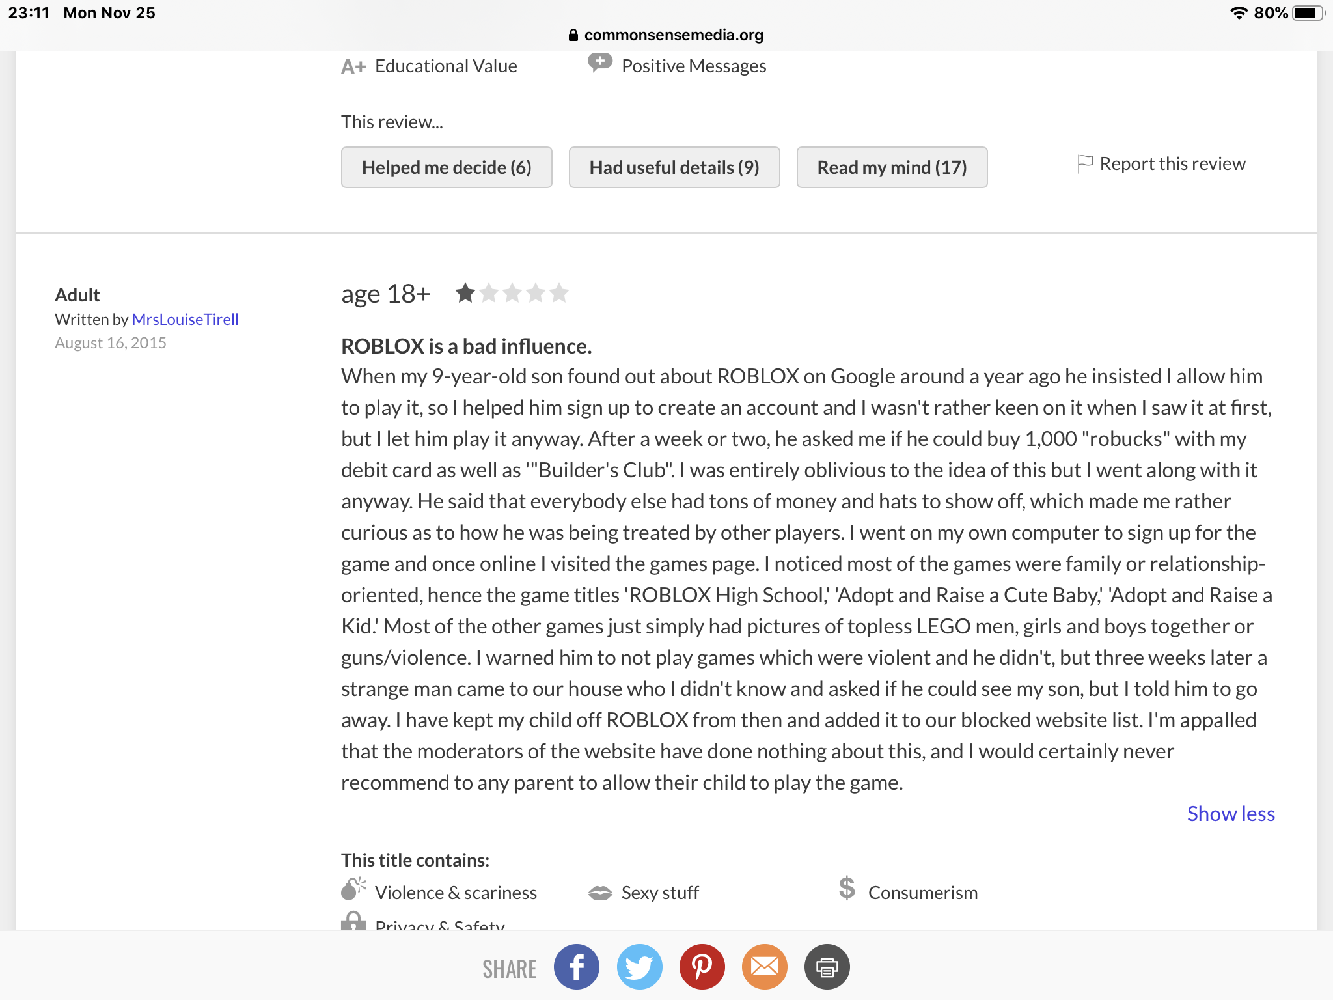Click the Facebook share icon
Viewport: 1333px width, 1000px height.
click(x=576, y=967)
